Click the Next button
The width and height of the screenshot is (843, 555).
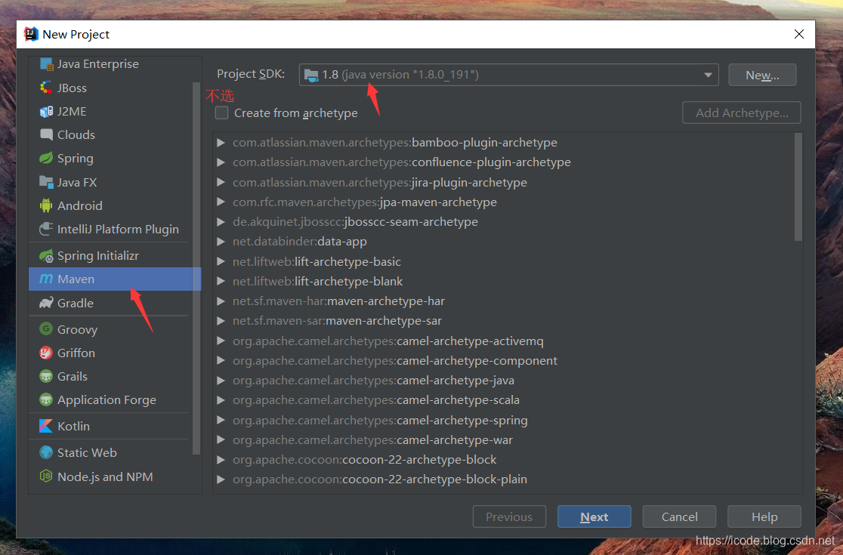point(594,516)
